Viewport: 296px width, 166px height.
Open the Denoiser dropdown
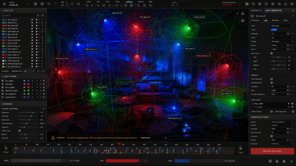coord(282,144)
